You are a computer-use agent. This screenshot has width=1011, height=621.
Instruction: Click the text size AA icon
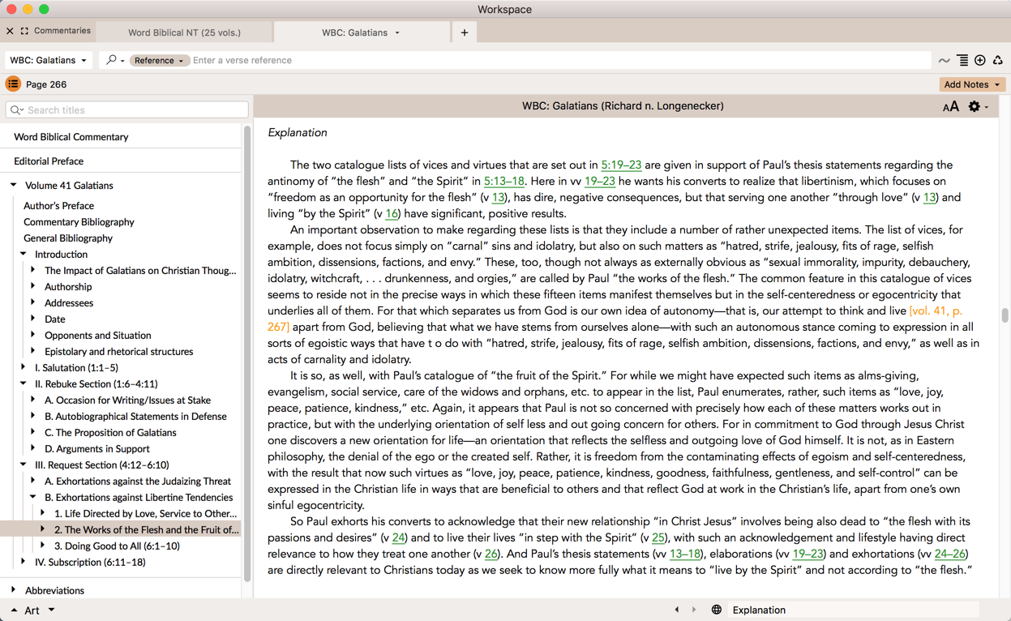coord(950,107)
